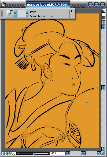This screenshot has height=157, width=107.
Task: Expand the brush category dropdown arrow
Action: (15, 14)
